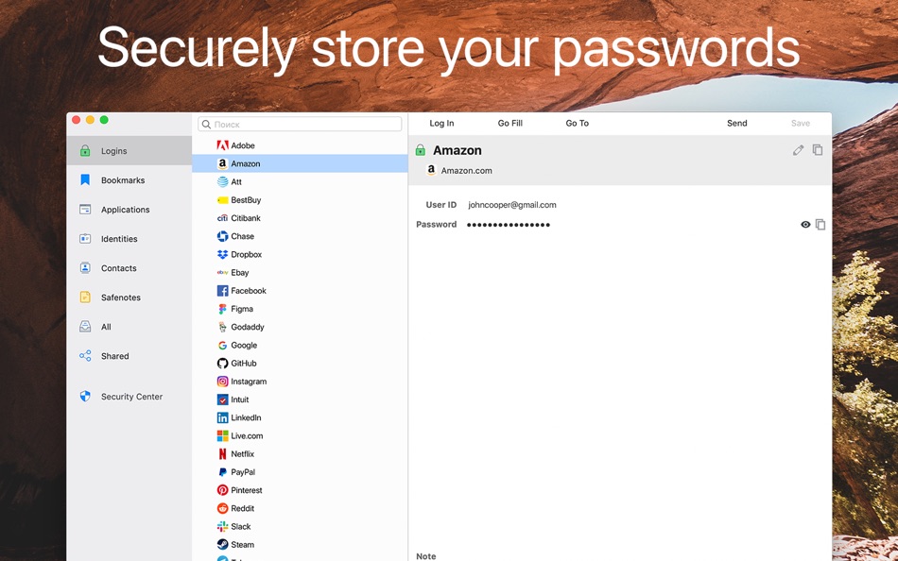Click the Instagram logo icon in list
This screenshot has height=561, width=898.
click(x=223, y=382)
